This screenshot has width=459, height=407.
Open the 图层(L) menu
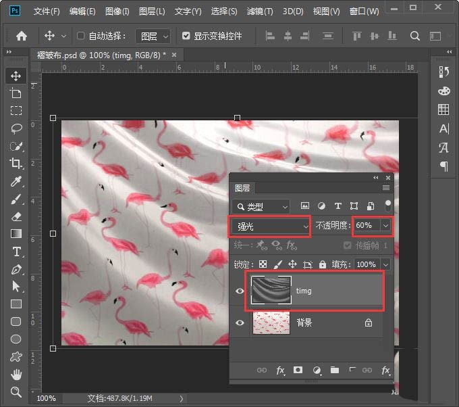pyautogui.click(x=152, y=11)
